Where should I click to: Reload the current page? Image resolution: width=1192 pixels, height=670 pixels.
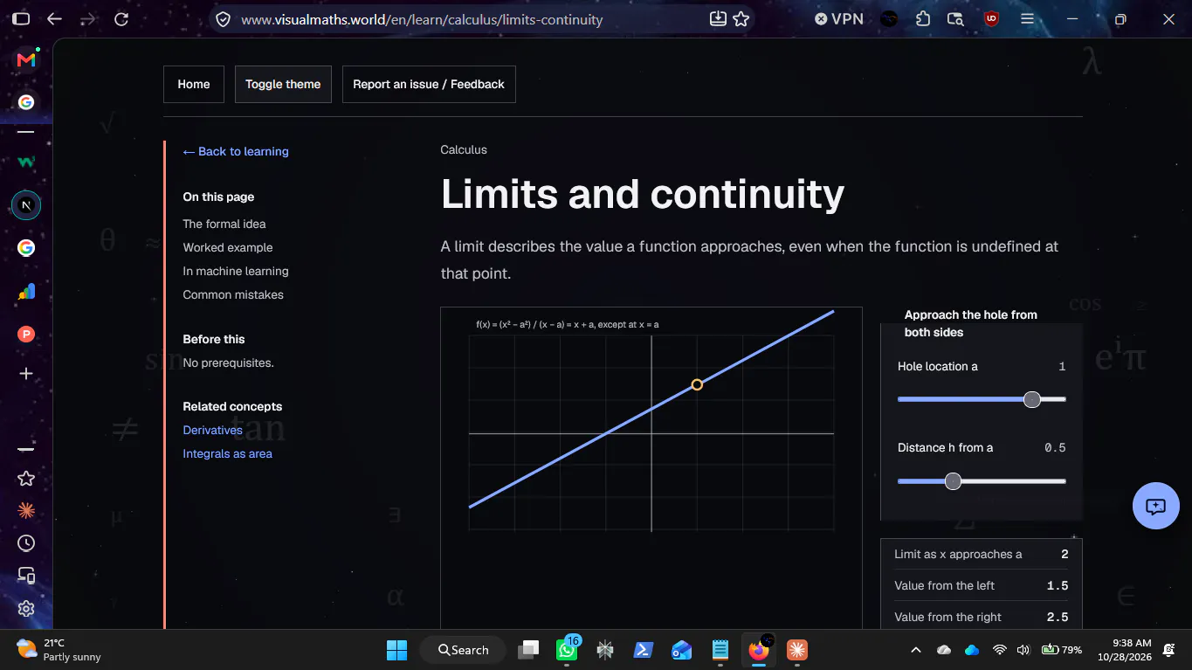coord(121,19)
